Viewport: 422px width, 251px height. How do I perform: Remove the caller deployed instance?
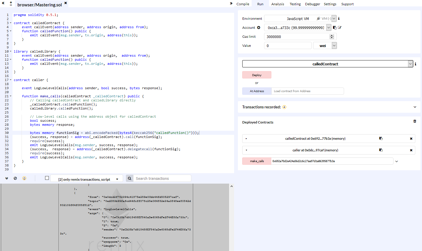[x=411, y=150]
